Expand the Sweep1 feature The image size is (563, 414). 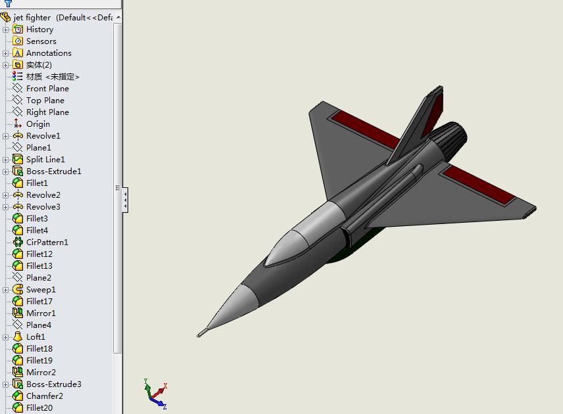coord(5,290)
